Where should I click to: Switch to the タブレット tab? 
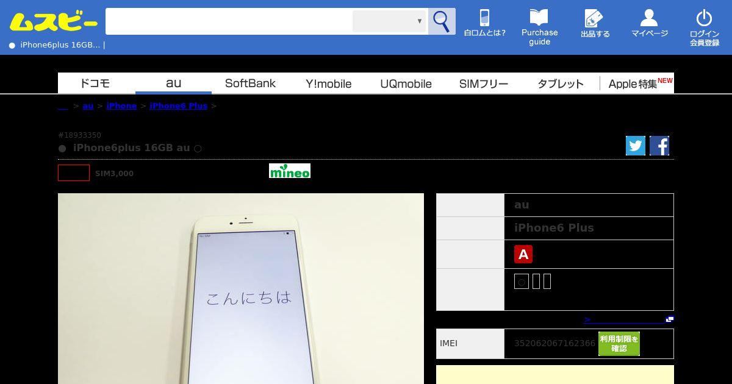coord(560,84)
